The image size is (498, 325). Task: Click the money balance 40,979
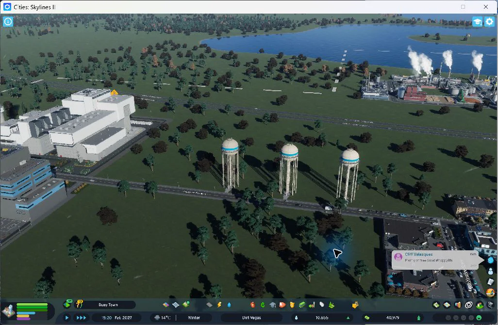click(x=393, y=317)
